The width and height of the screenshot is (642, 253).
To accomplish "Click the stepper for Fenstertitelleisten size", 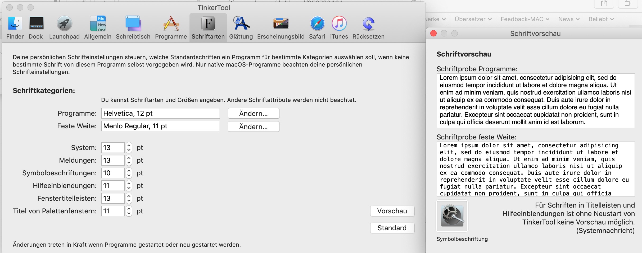I will [129, 198].
